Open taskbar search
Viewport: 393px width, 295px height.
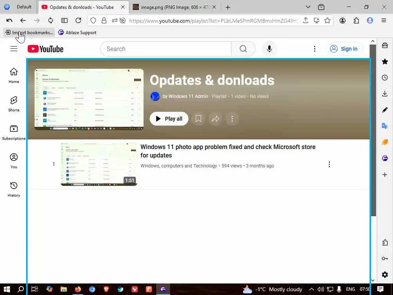[21, 289]
